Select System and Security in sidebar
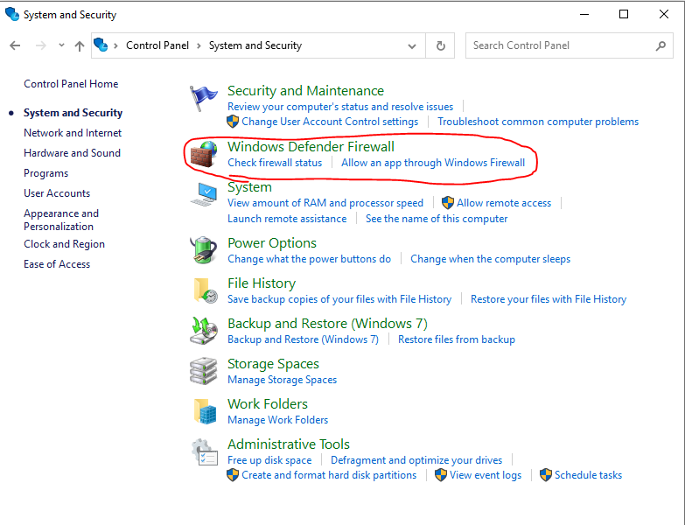Screen dimensions: 685x525 click(x=73, y=113)
